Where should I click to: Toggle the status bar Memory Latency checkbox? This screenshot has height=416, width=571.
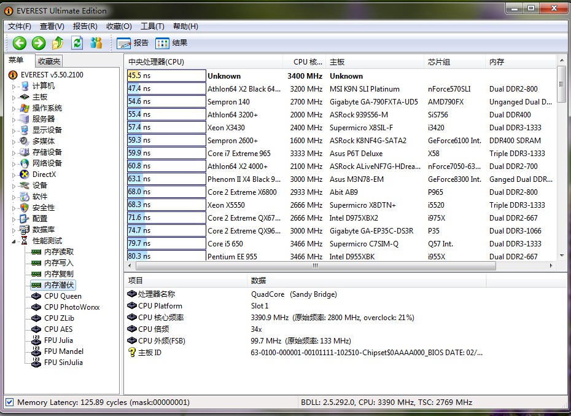pos(9,402)
